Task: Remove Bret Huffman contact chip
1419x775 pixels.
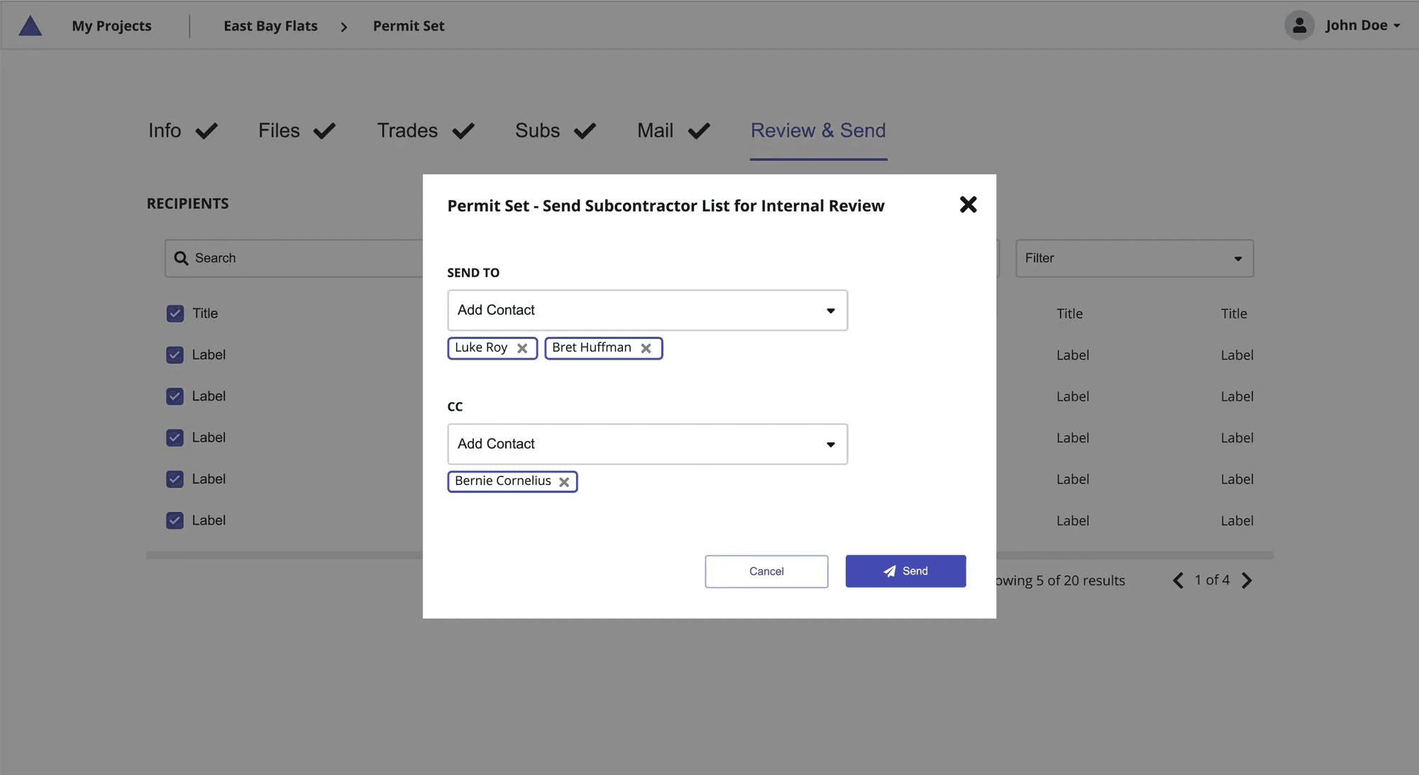Action: [646, 348]
